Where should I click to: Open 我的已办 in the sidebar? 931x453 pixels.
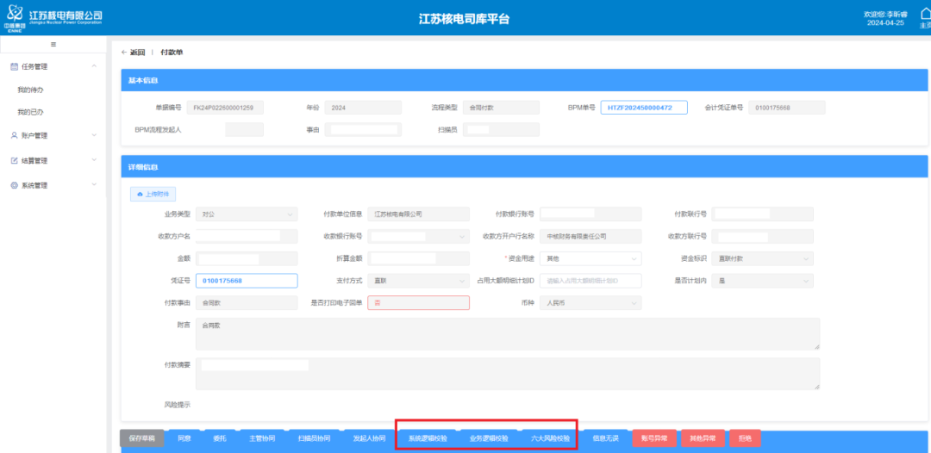point(30,112)
